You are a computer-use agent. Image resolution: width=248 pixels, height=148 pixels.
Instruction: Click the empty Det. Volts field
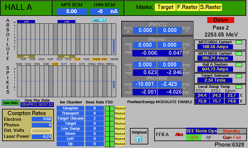pos(41,131)
